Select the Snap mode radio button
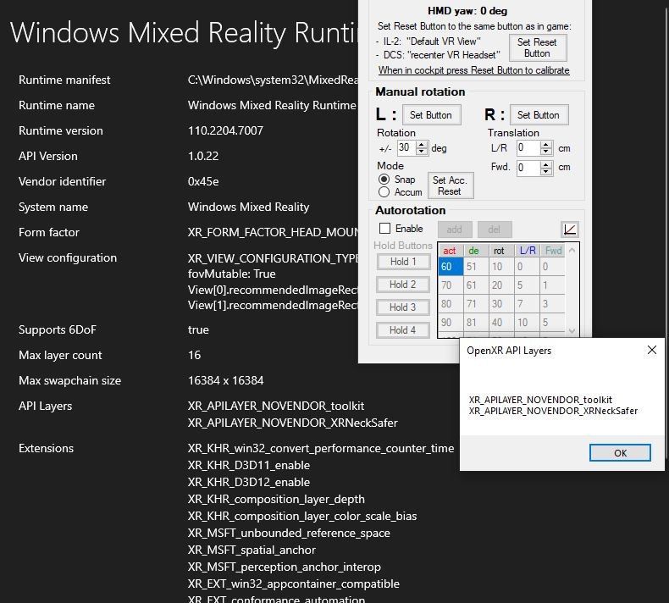The image size is (669, 603). point(384,180)
